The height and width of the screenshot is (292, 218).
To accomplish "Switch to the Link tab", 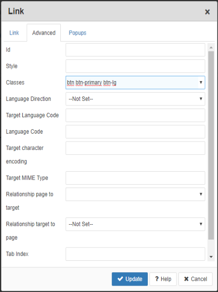I will (14, 33).
